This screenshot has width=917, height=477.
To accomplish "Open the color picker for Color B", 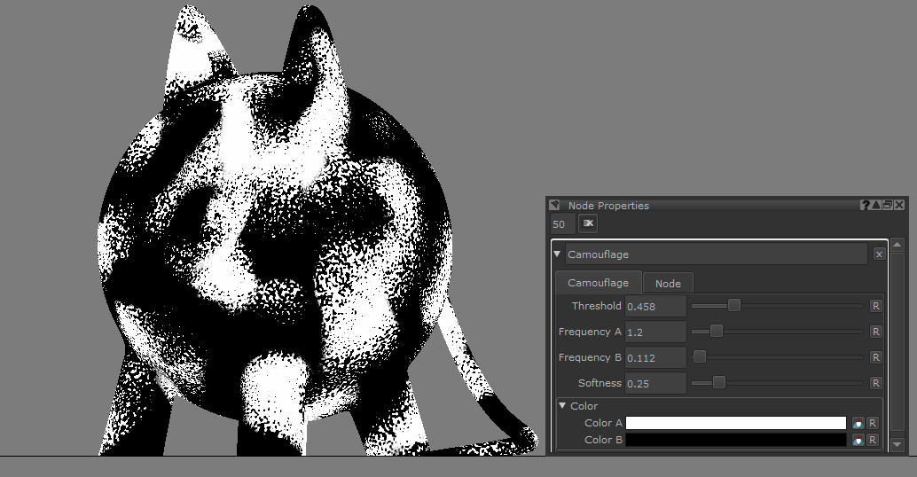I will 858,440.
